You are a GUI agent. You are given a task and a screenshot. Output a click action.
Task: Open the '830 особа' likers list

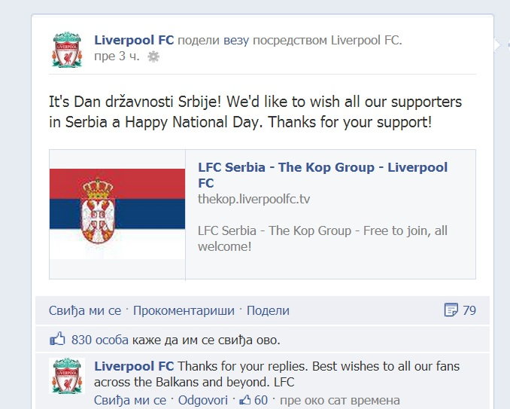coord(100,340)
